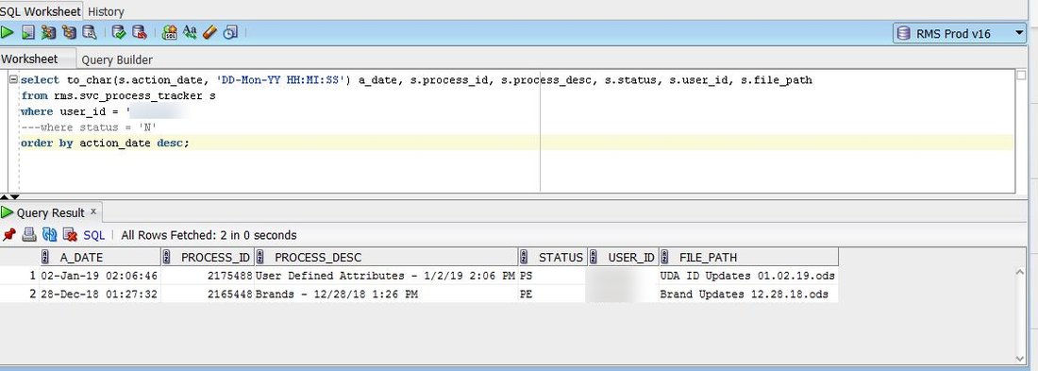Commit changes with the green check database icon
Viewport: 1038px width, 371px height.
119,32
